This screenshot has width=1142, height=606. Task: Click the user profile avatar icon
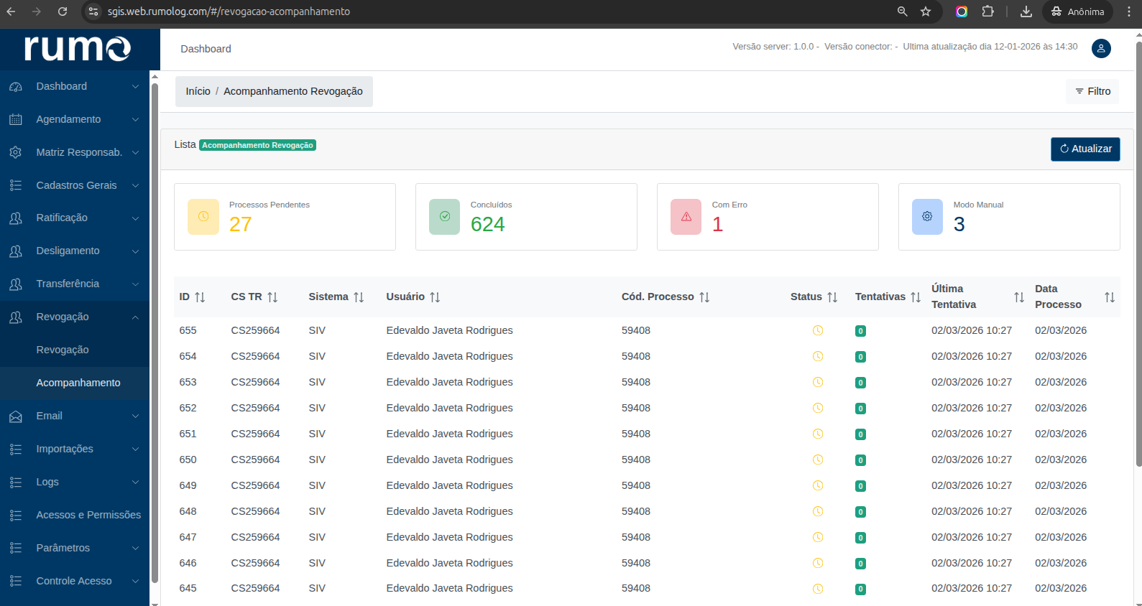[x=1100, y=48]
